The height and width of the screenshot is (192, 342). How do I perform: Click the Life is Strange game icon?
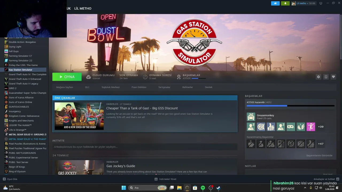click(x=6, y=130)
